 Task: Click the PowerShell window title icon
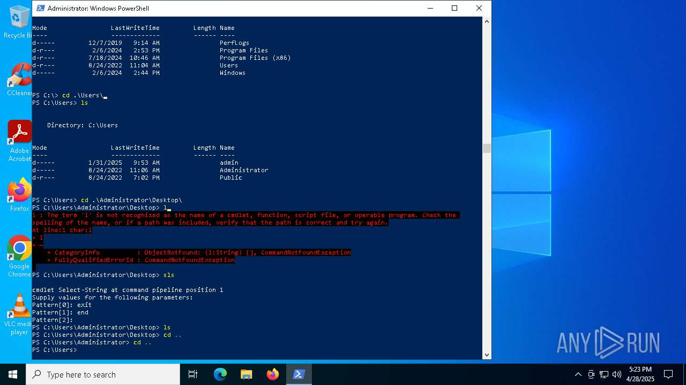pos(40,8)
